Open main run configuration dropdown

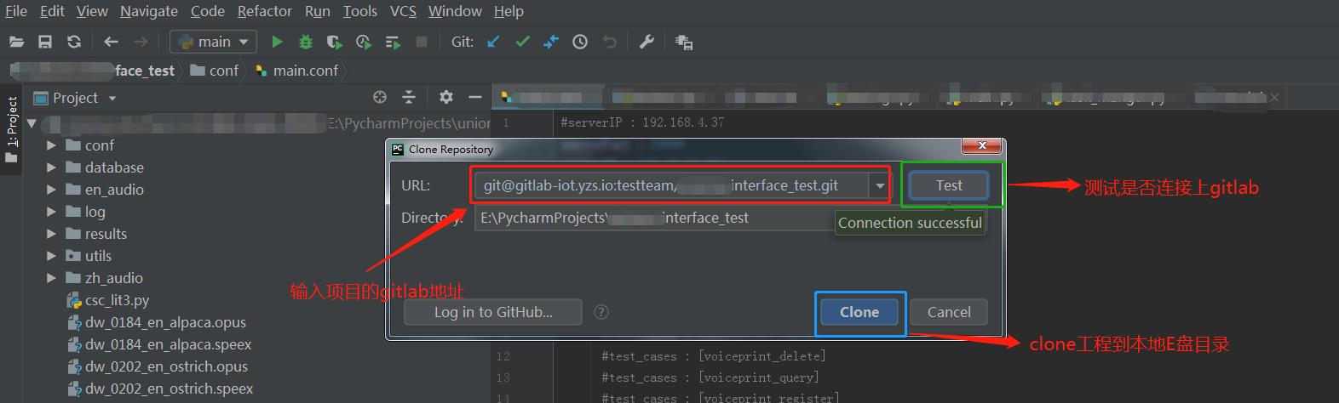coord(213,42)
